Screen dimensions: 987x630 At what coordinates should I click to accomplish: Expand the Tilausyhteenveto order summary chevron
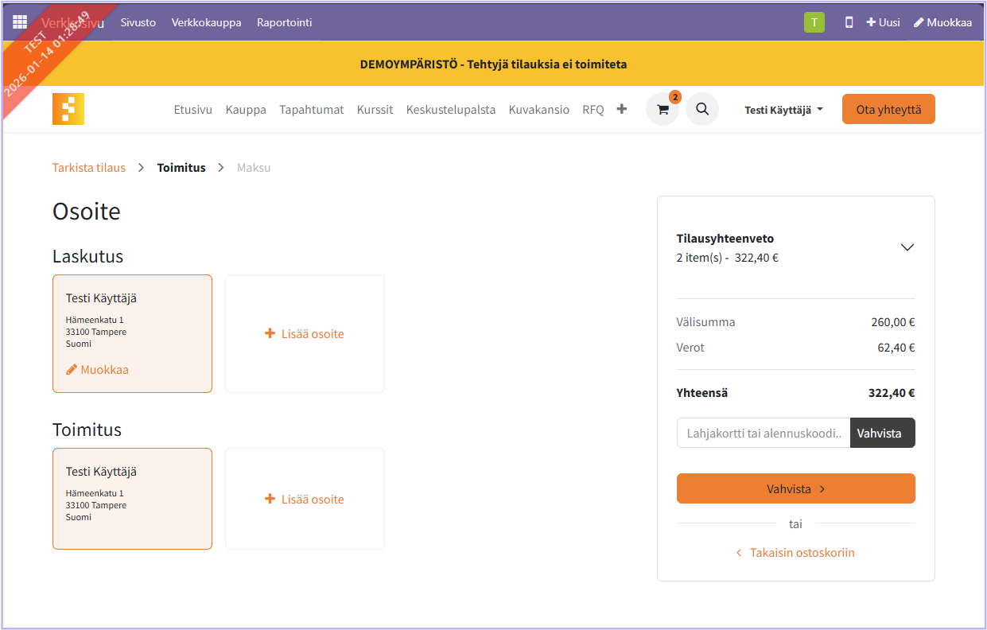[907, 247]
